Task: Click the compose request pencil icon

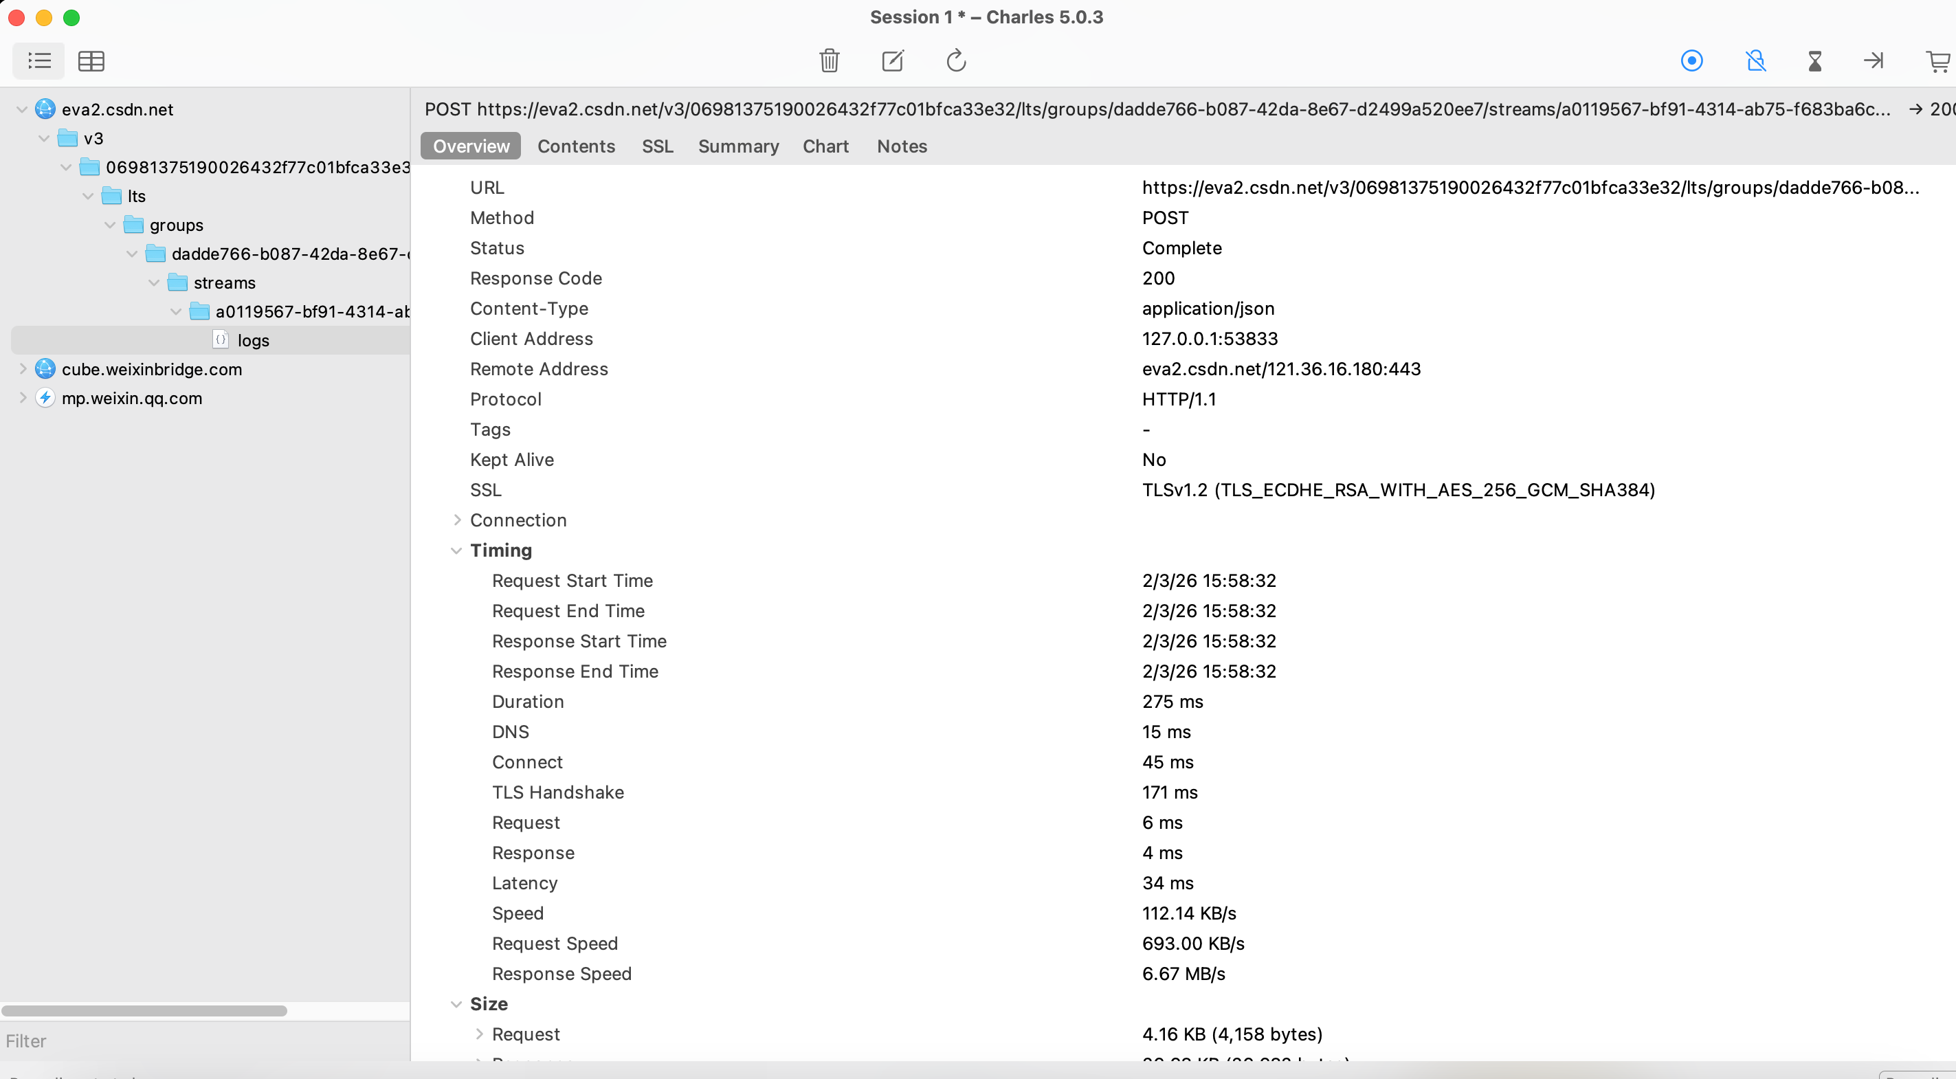Action: 892,60
